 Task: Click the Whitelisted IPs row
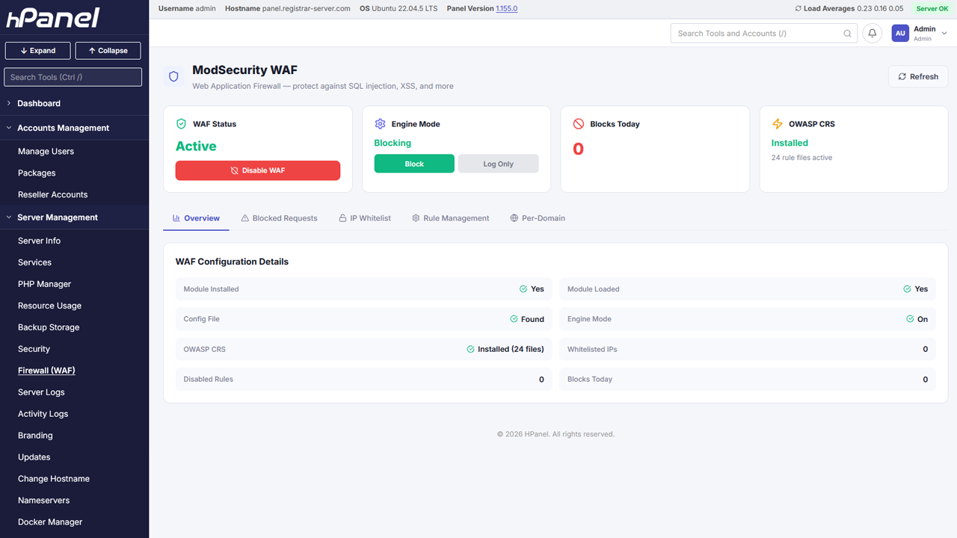(748, 349)
